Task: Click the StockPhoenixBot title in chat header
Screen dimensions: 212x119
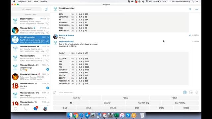Action: [x=67, y=8]
